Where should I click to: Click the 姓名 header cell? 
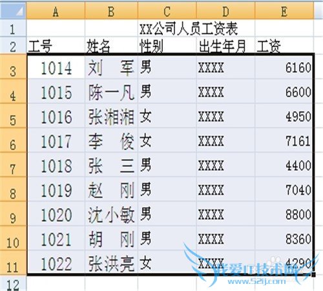[111, 45]
